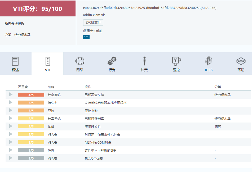Open the IOCS fingerprint icon
Viewport: 252px width, 172px height.
(209, 61)
